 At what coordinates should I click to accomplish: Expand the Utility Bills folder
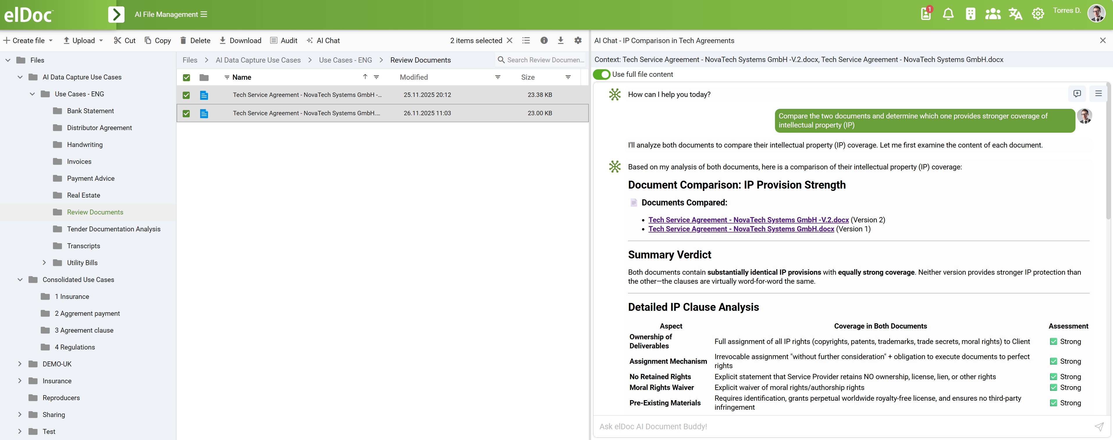[x=44, y=263]
